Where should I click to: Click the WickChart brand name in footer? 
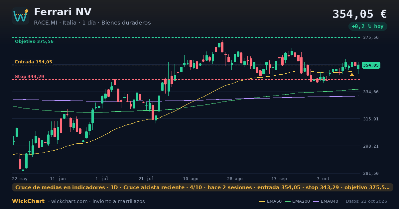point(28,201)
